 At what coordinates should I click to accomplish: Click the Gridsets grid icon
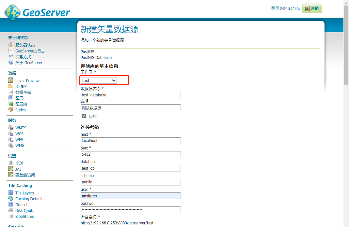coord(11,204)
